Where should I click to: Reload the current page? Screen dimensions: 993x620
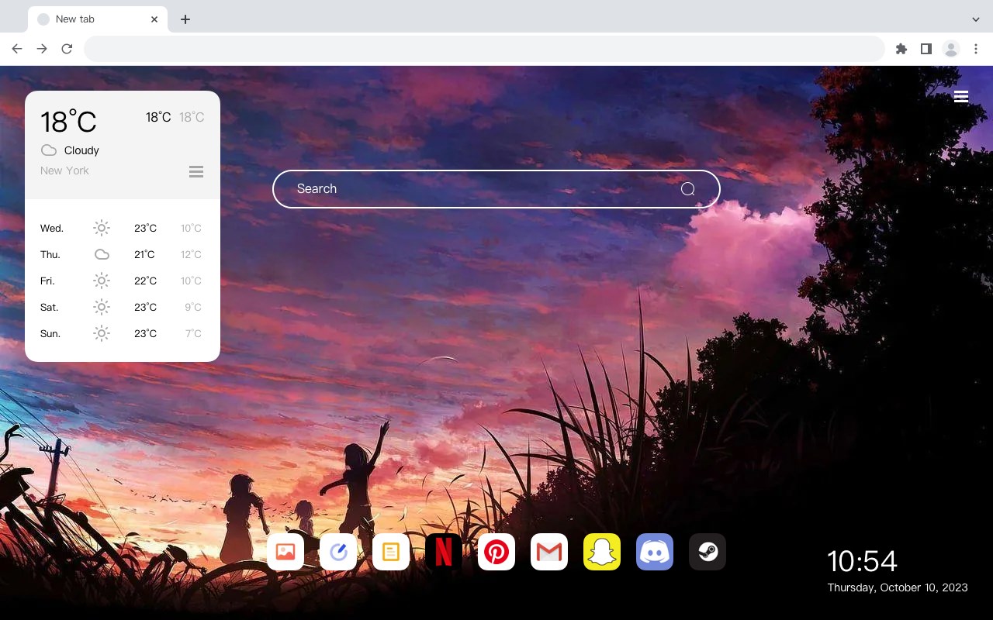tap(67, 49)
